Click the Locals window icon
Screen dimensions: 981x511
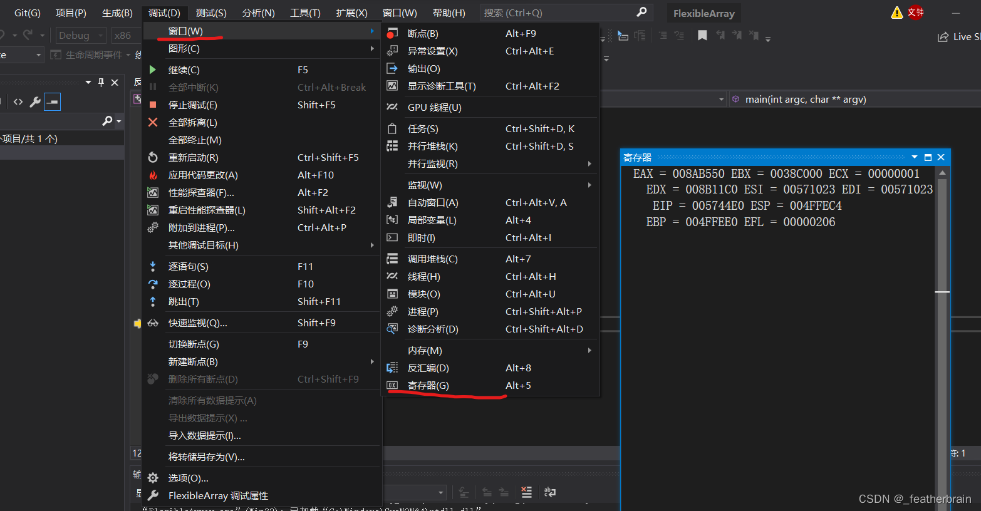392,220
